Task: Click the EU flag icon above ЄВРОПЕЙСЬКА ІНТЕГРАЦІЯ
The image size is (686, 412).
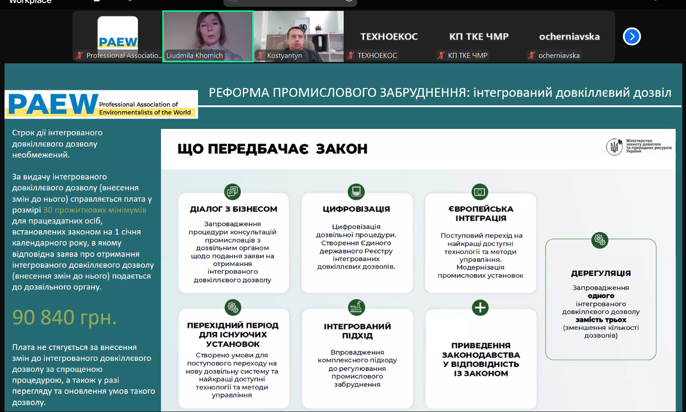Action: [480, 192]
